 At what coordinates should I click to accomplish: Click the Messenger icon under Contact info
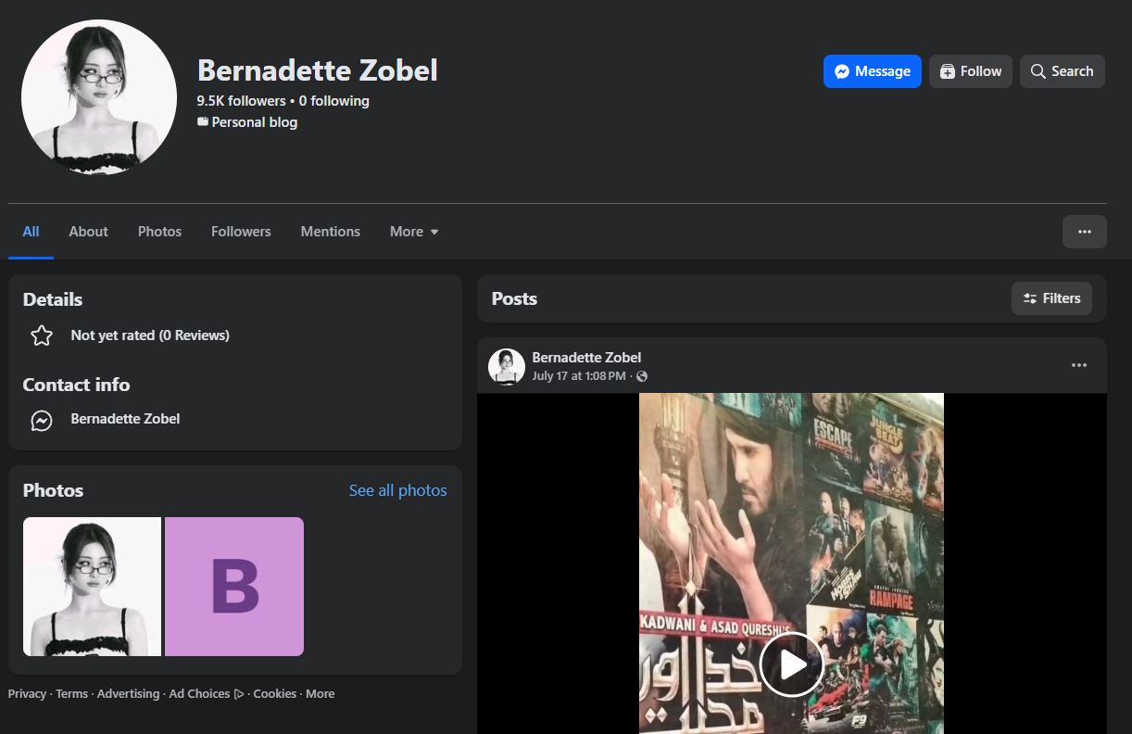tap(42, 420)
